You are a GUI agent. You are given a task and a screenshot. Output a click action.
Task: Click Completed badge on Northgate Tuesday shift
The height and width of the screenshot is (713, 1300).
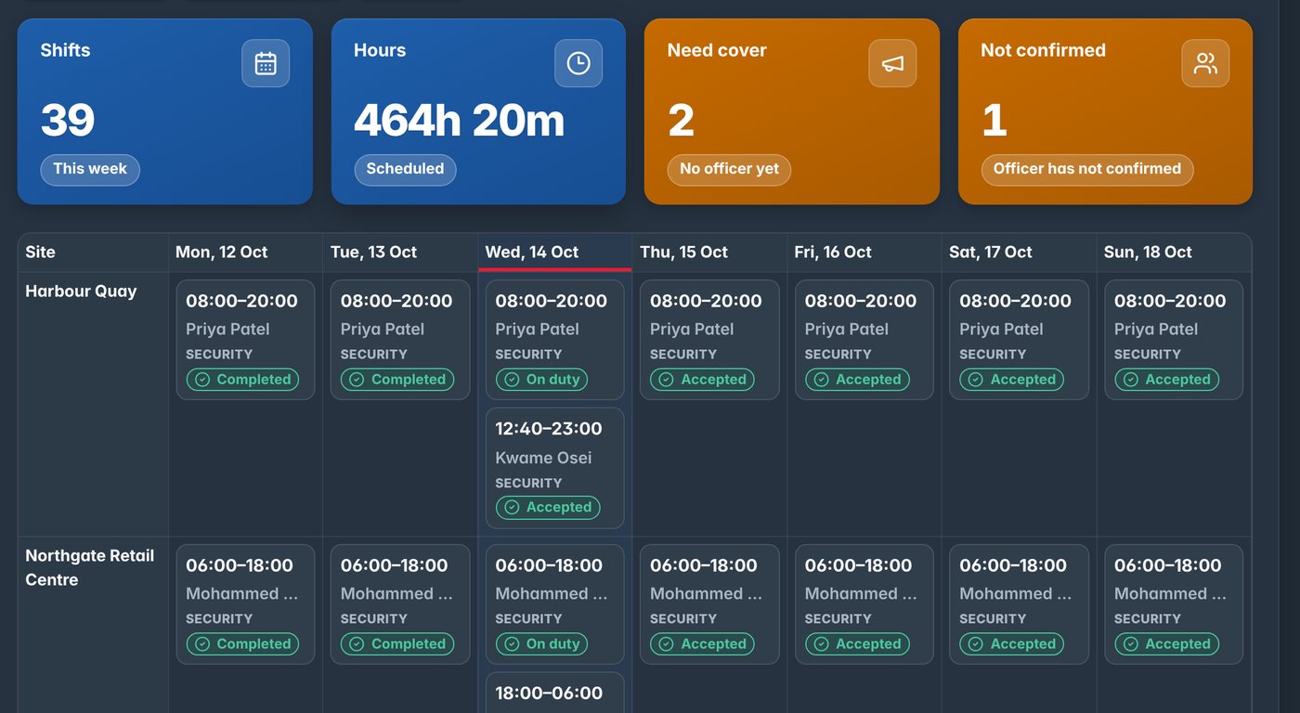click(x=397, y=644)
